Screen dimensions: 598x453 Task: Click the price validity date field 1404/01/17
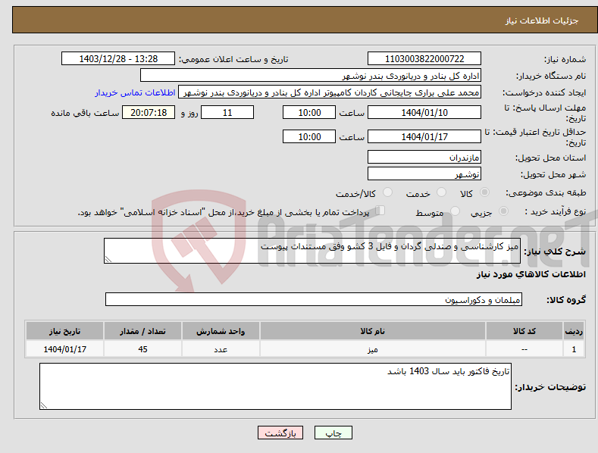[x=424, y=136]
